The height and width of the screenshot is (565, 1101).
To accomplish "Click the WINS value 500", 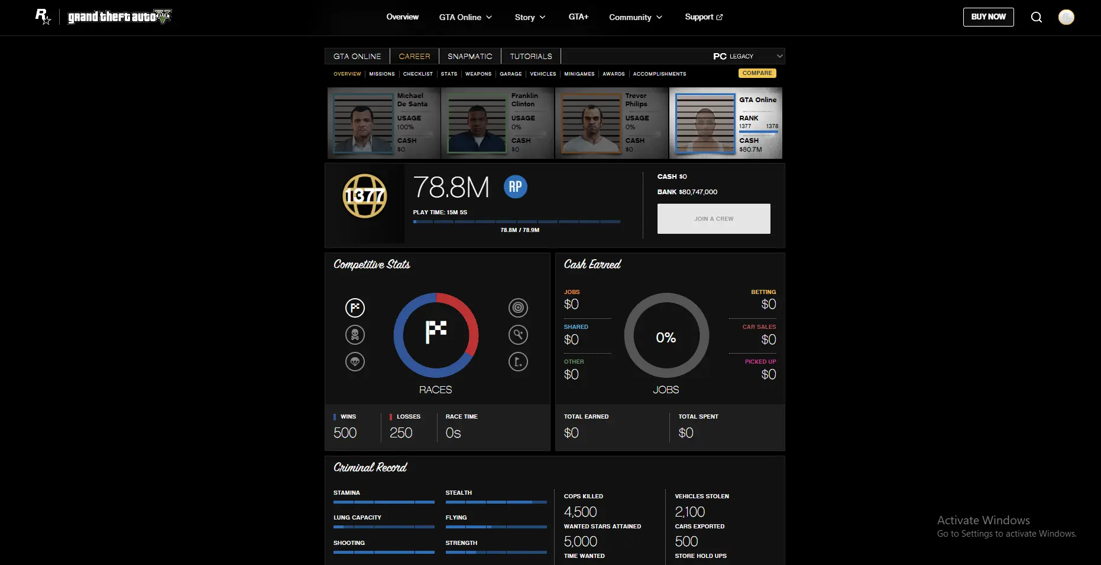I will pyautogui.click(x=345, y=433).
